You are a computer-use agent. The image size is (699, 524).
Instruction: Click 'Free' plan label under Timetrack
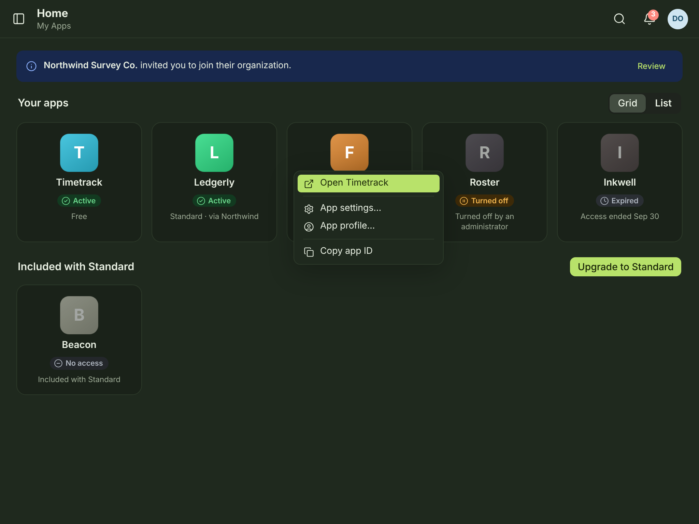[79, 216]
